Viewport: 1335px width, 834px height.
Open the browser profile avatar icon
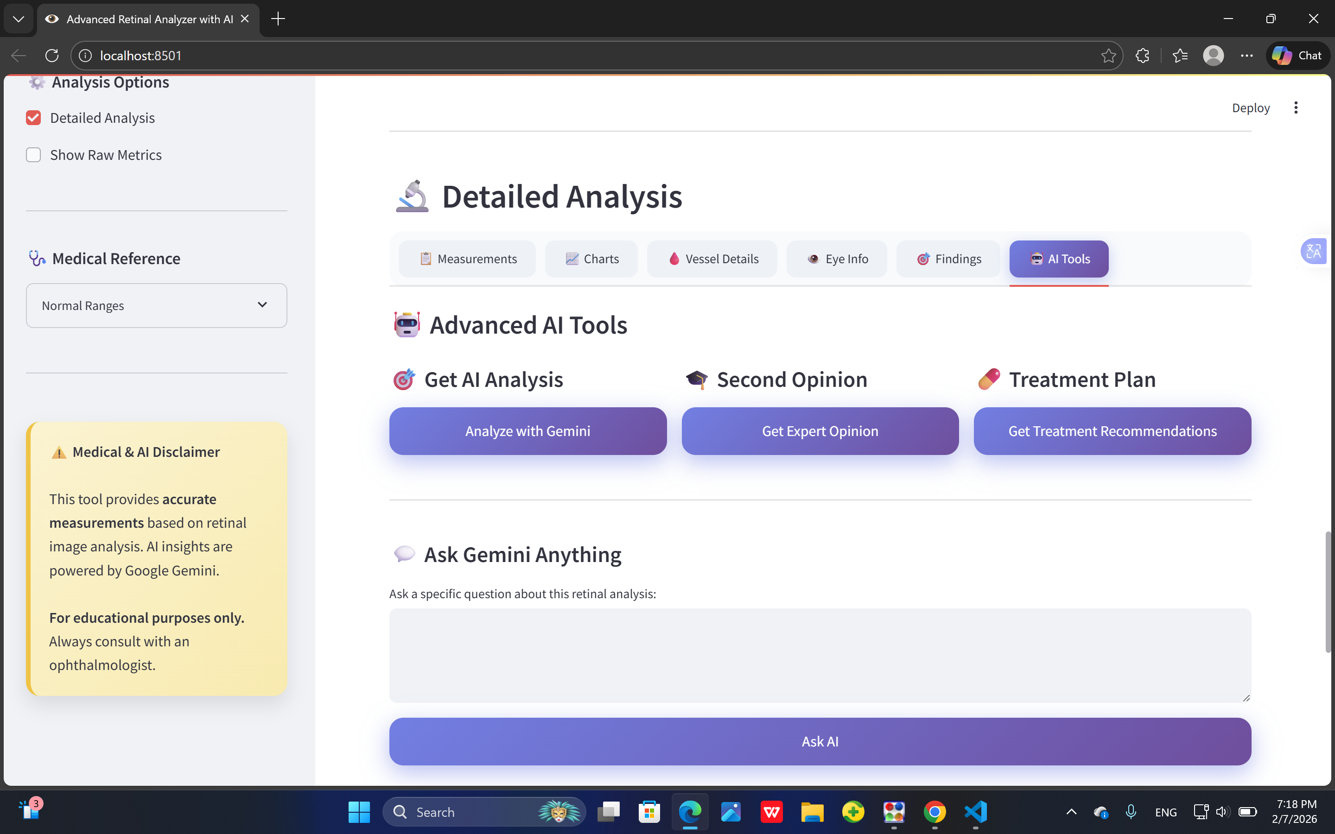tap(1213, 56)
